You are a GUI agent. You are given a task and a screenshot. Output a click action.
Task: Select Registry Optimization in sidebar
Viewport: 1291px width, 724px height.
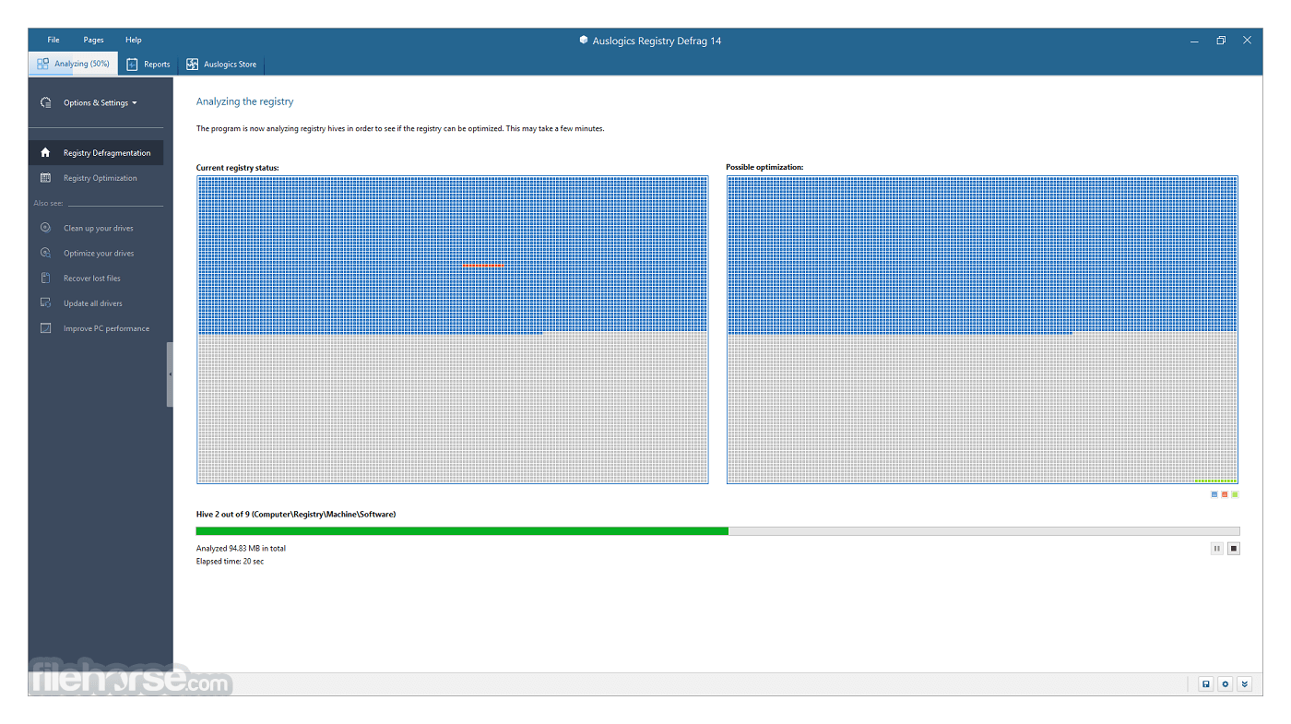(96, 178)
